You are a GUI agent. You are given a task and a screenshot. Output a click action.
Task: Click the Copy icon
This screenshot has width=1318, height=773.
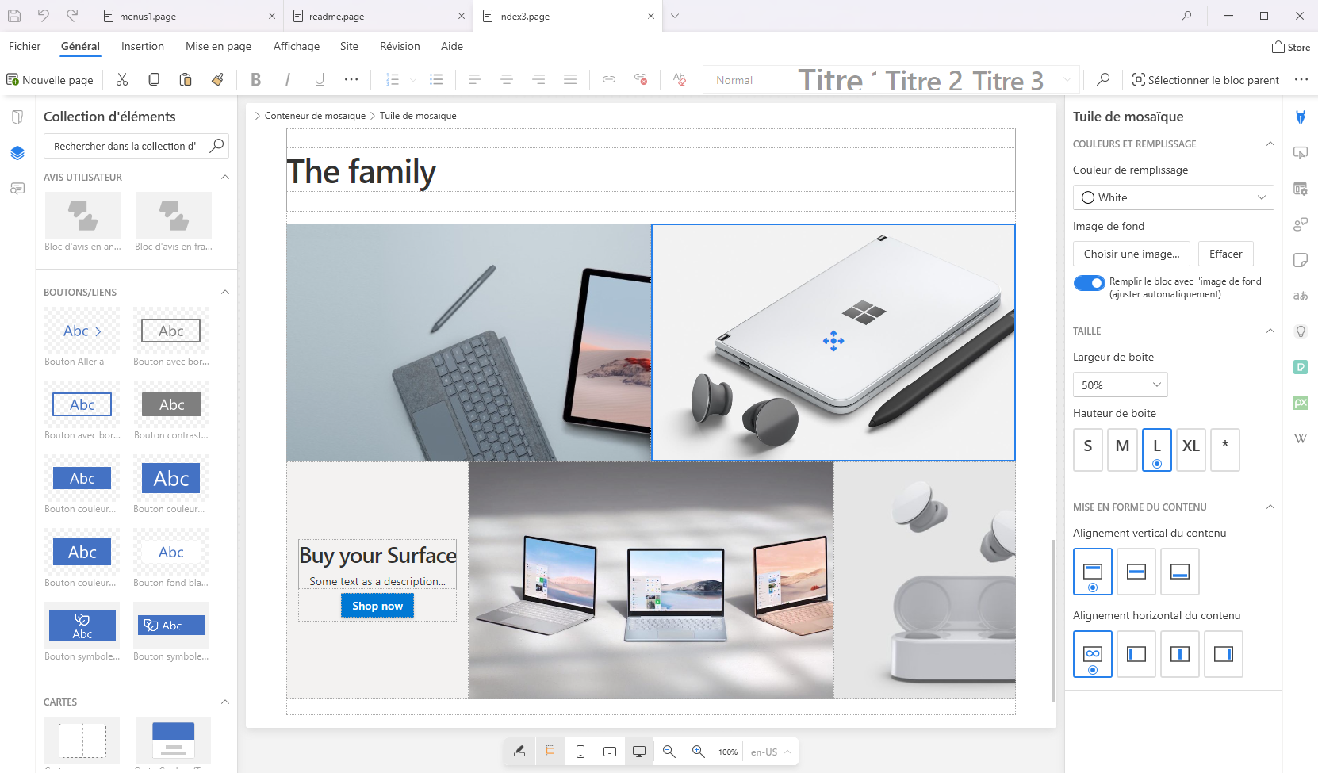pyautogui.click(x=154, y=79)
